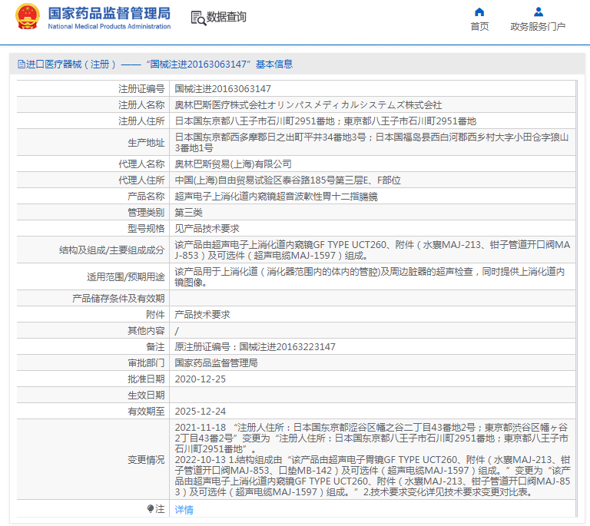Click the lightbulb icon beside 注
The height and width of the screenshot is (526, 590).
tap(151, 508)
